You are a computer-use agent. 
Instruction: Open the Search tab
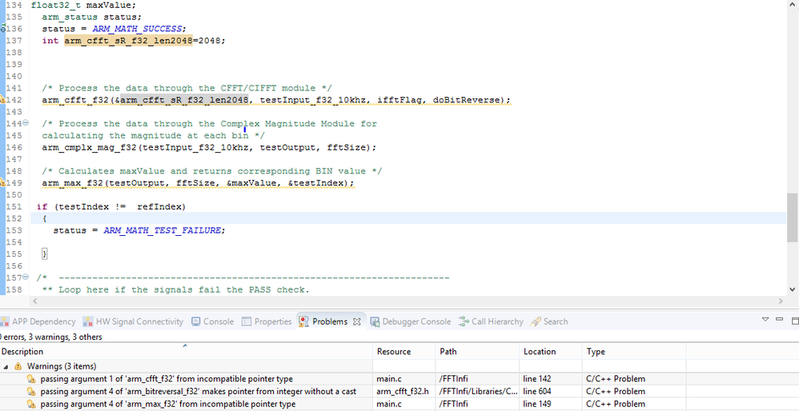(x=548, y=321)
